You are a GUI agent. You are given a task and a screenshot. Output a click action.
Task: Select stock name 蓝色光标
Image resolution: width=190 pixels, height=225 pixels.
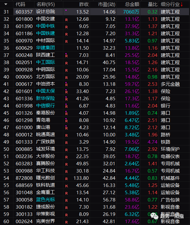coord(45,200)
